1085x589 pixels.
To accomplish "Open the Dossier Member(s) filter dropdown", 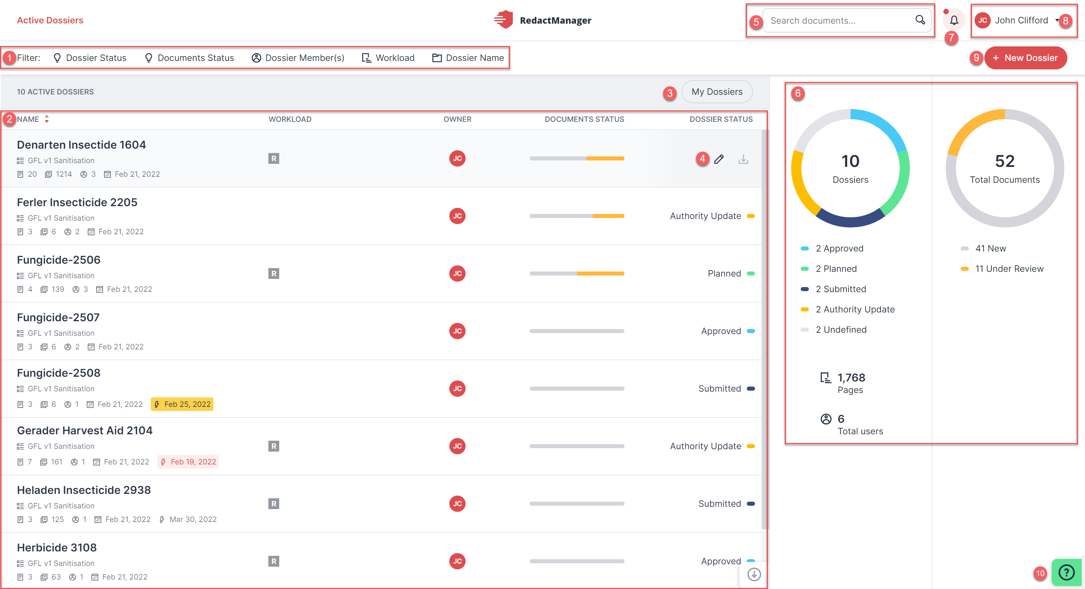I will [298, 58].
